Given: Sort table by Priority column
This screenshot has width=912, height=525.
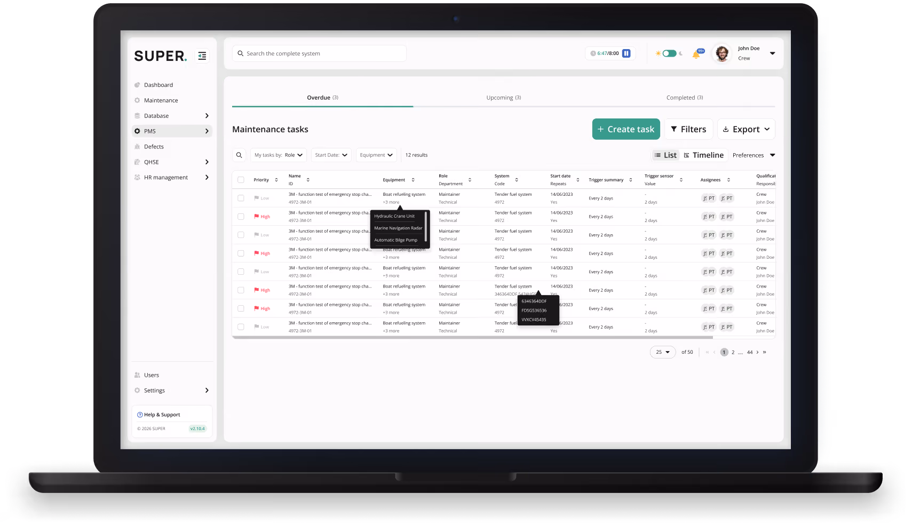Looking at the screenshot, I should (276, 180).
